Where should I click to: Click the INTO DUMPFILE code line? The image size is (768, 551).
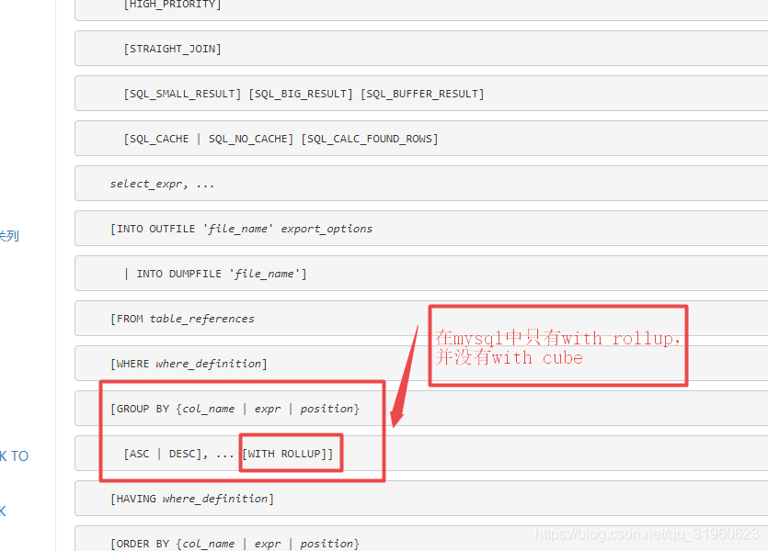[214, 274]
